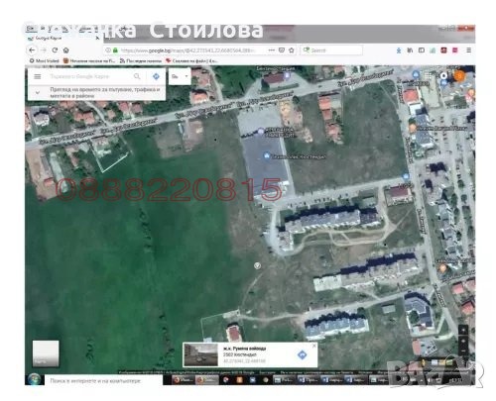Click the first Word document taskbar button
Viewport: 496px width, 401px height.
pos(308,380)
